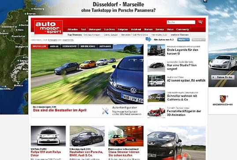Click the Porsche crest logo in ad

(x=222, y=99)
